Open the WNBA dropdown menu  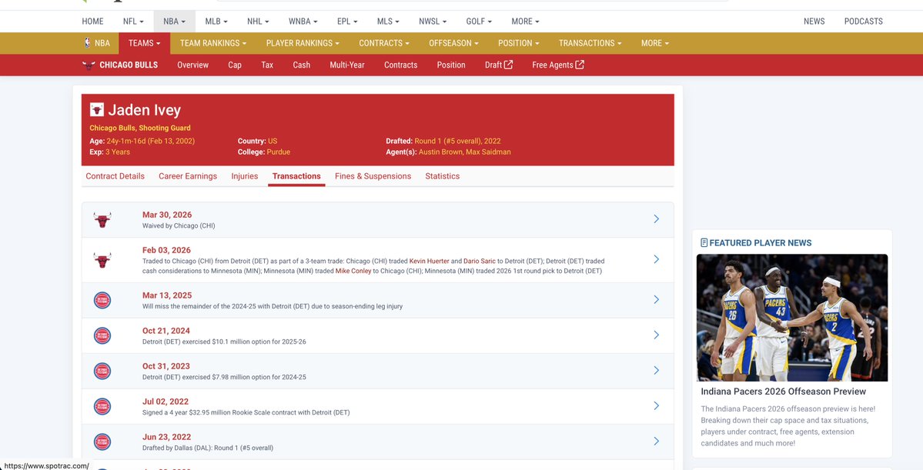303,22
